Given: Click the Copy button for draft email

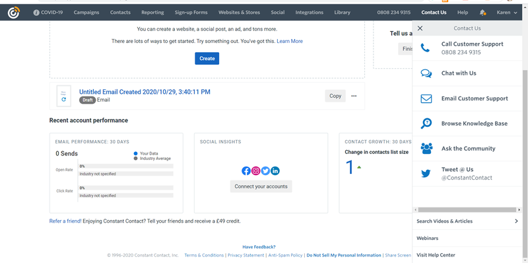Looking at the screenshot, I should 335,96.
